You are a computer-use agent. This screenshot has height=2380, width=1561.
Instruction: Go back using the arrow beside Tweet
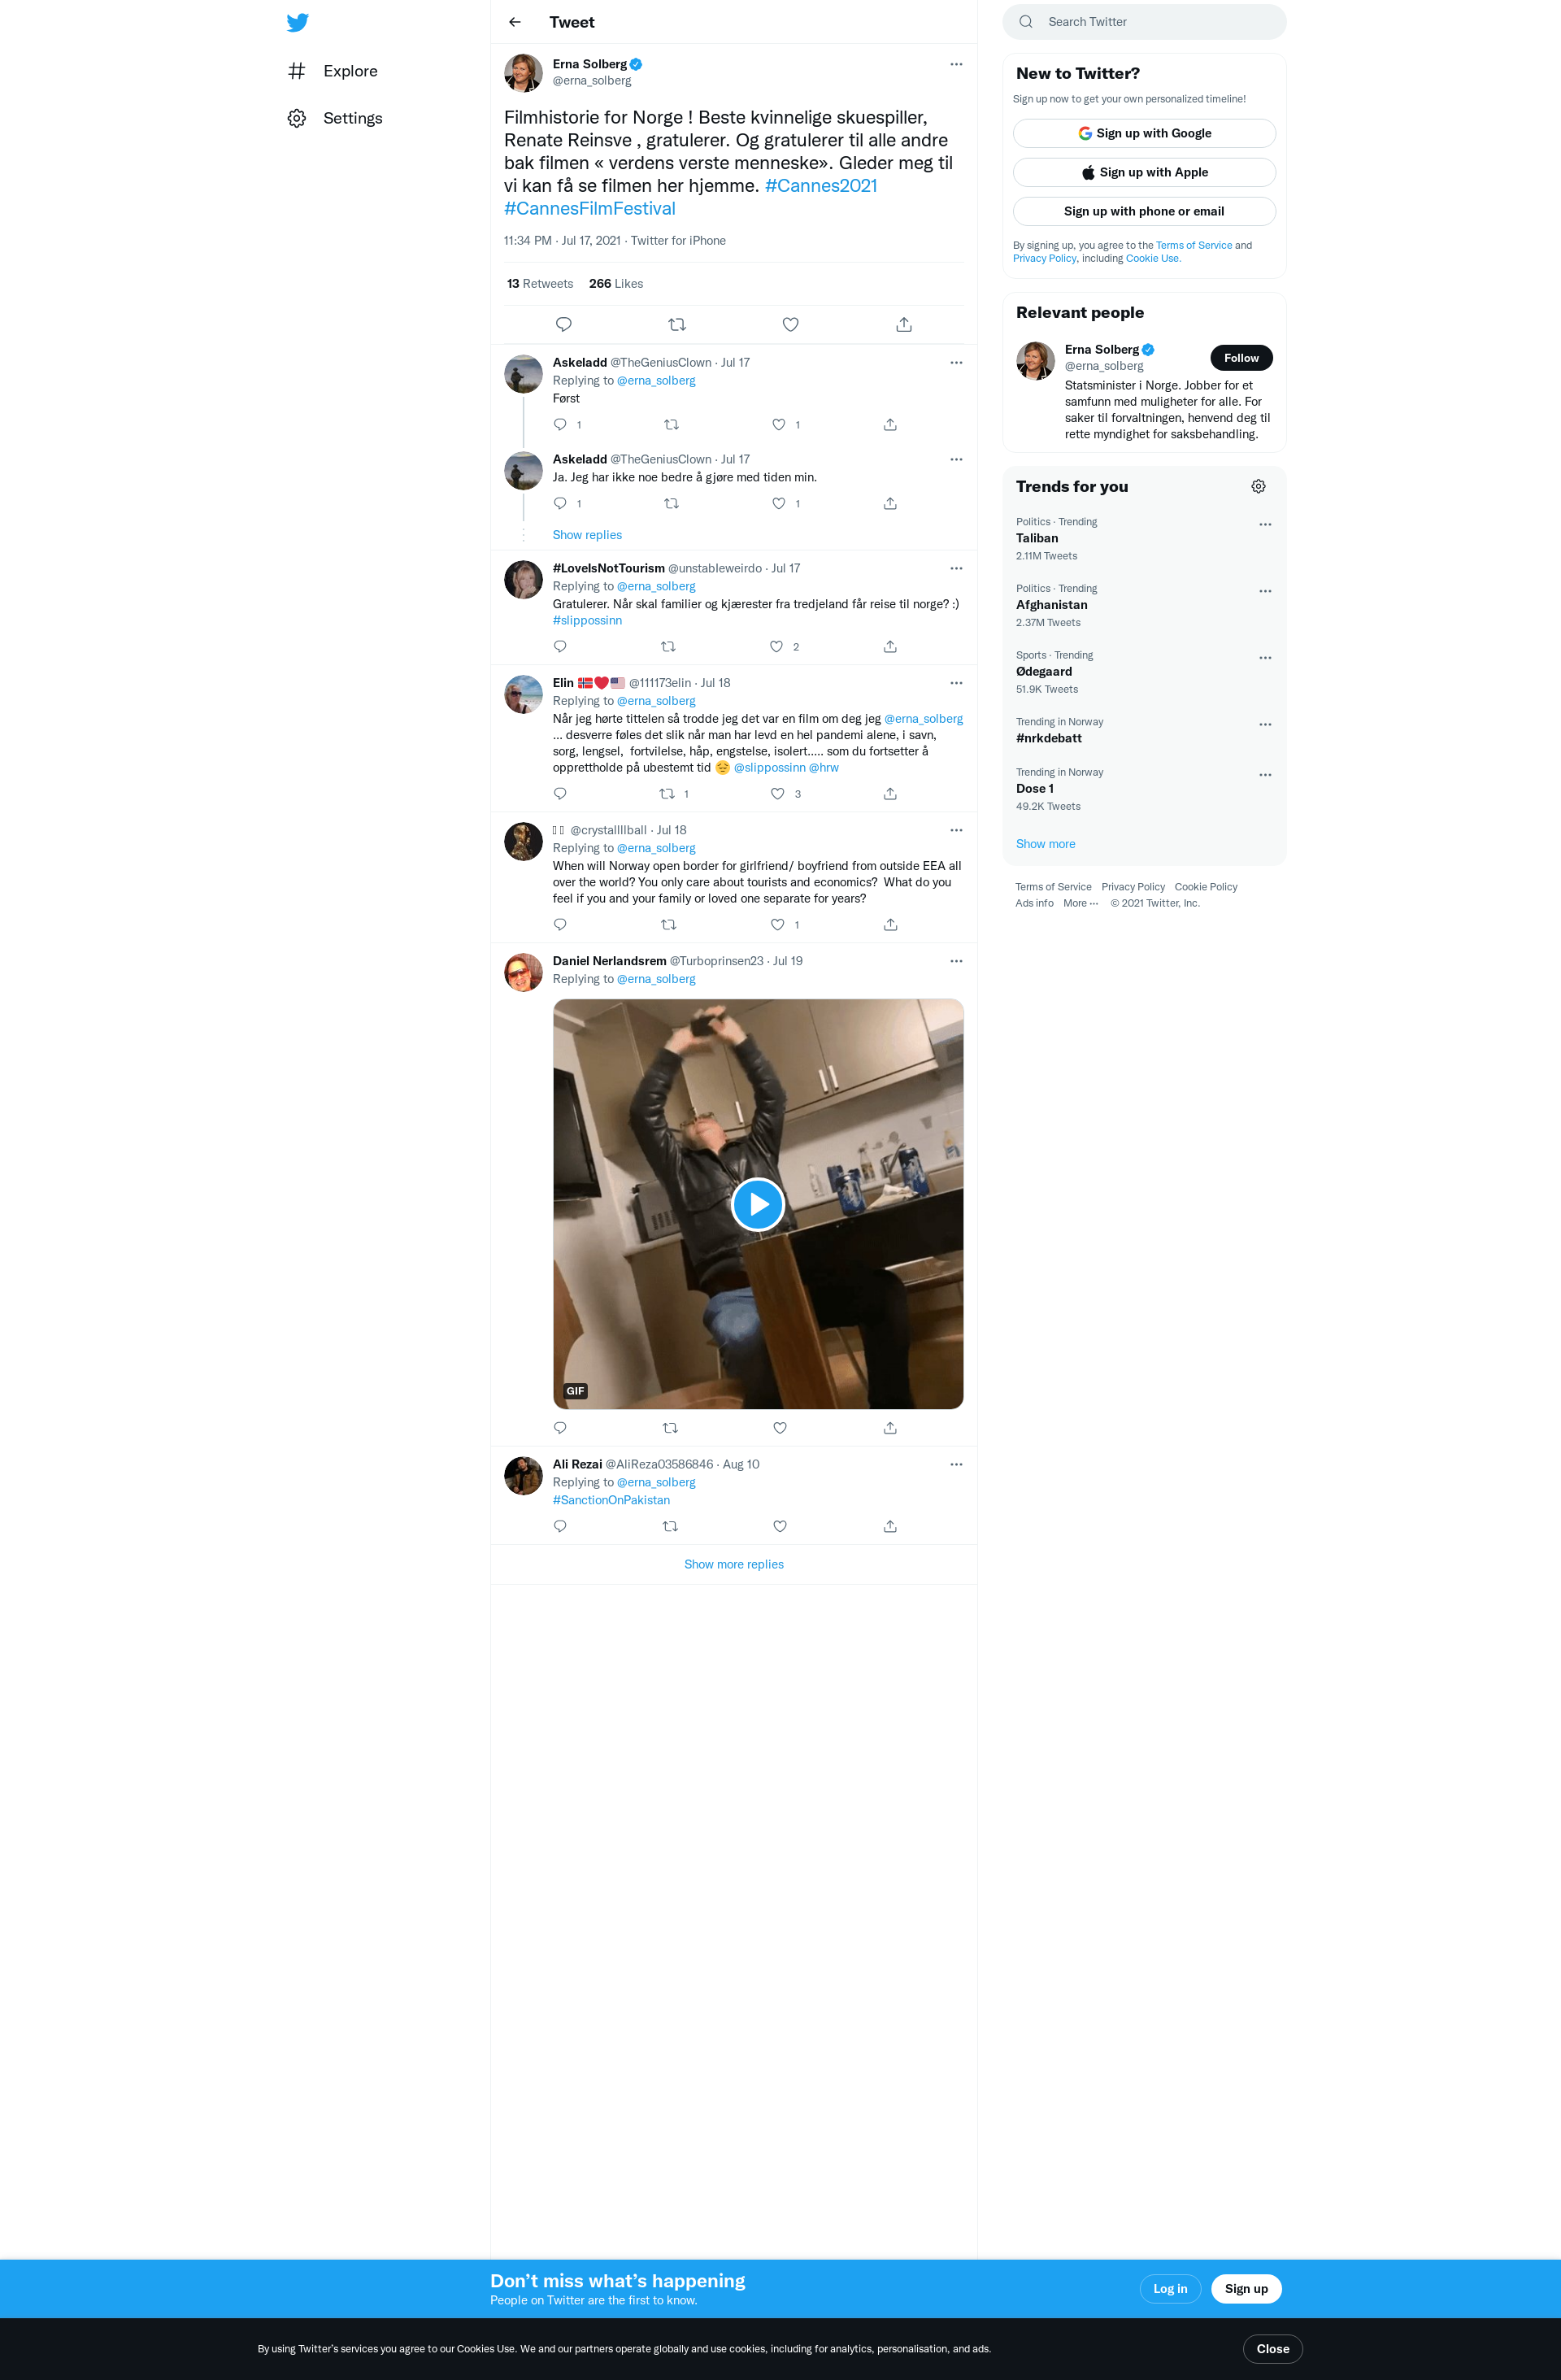click(x=515, y=22)
